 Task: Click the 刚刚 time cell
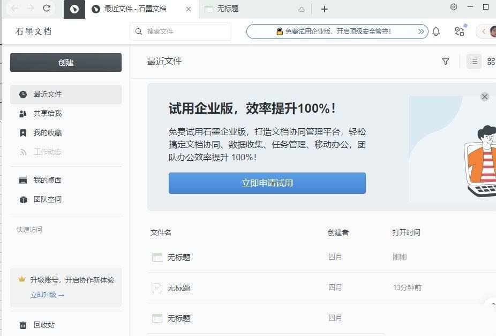click(399, 257)
